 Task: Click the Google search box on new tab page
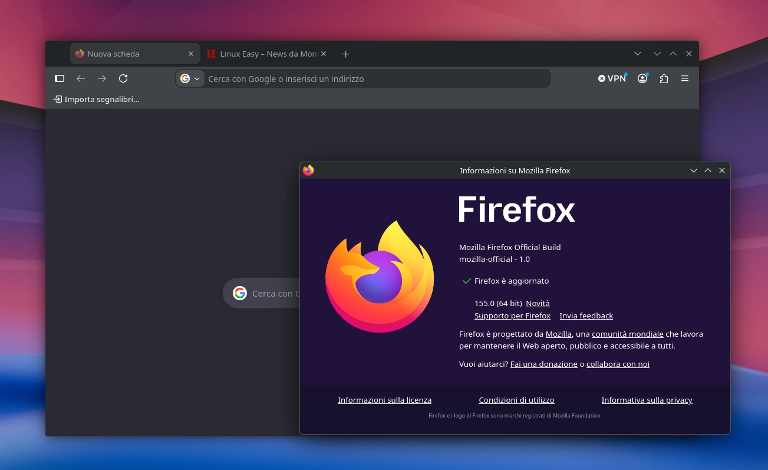[262, 293]
